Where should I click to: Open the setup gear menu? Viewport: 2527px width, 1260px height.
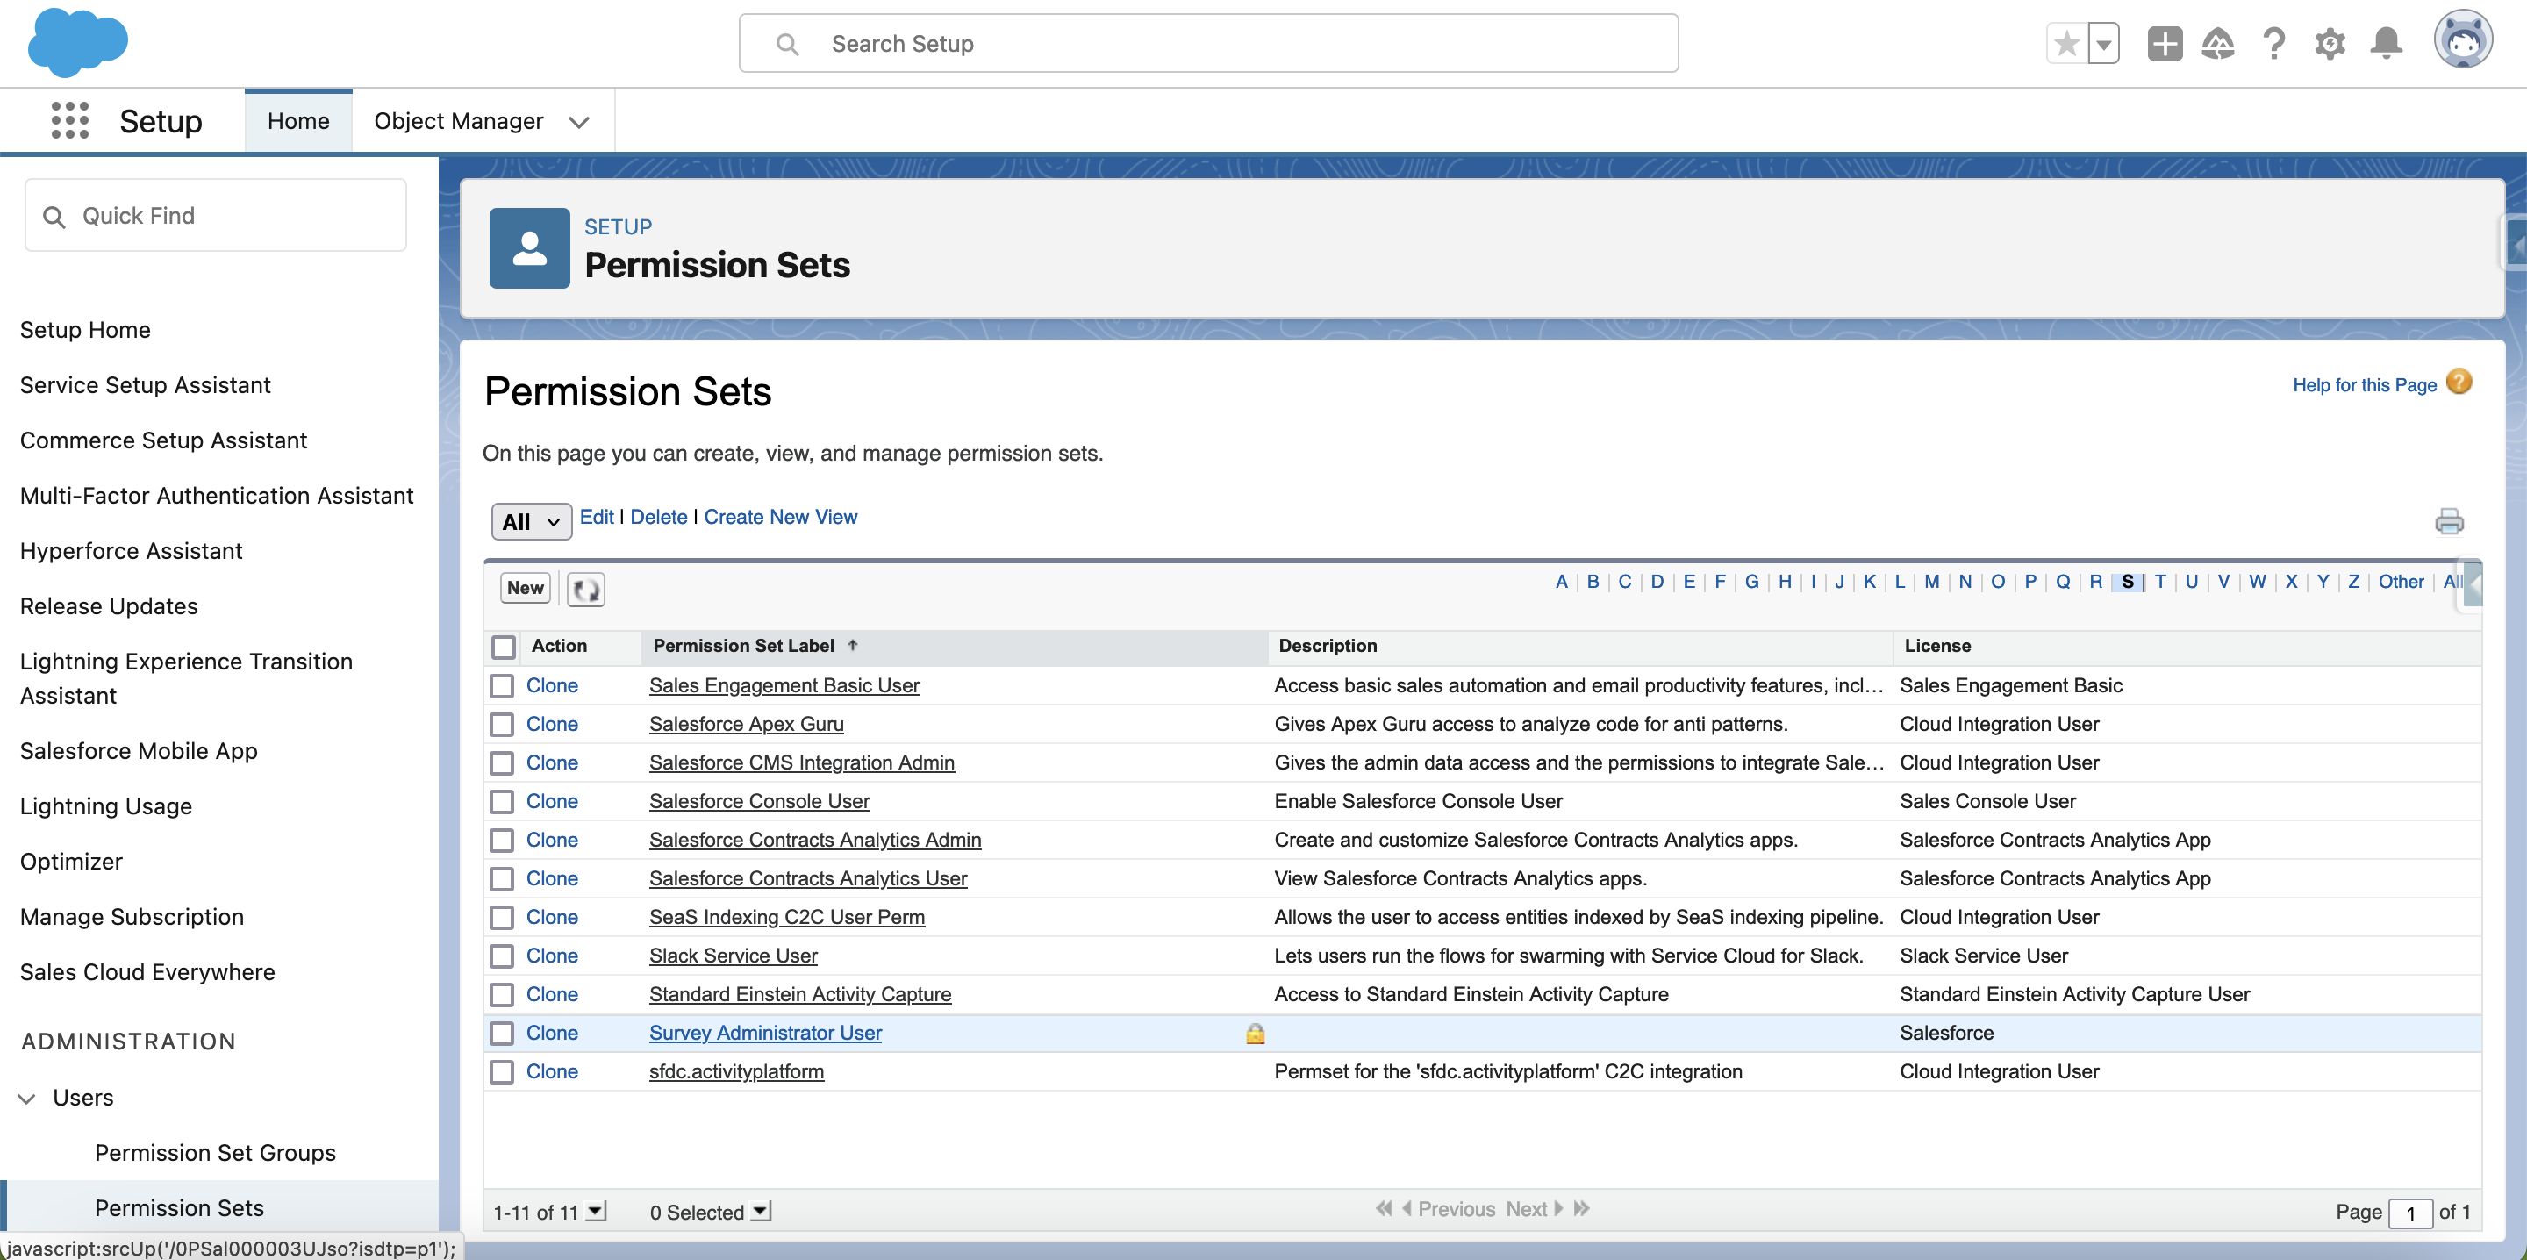(x=2330, y=43)
